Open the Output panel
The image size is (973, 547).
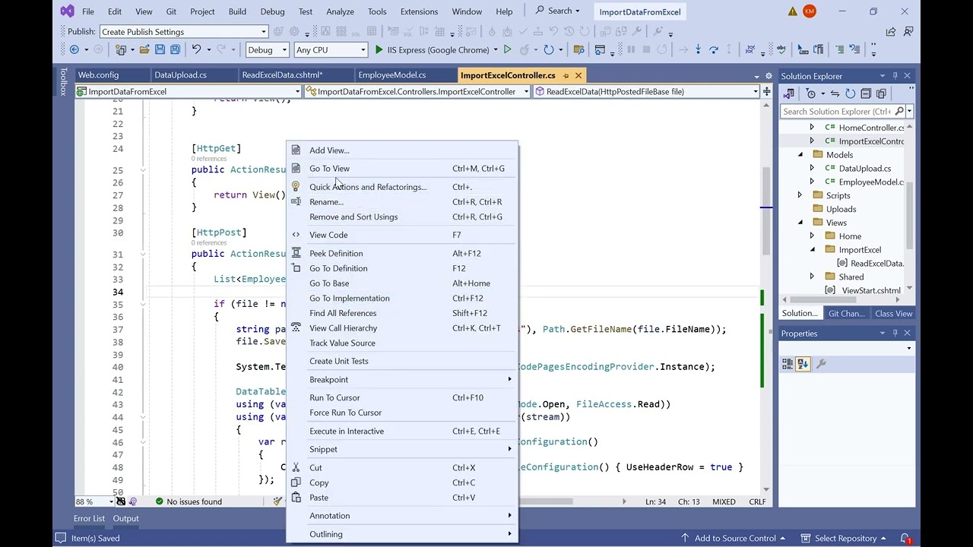coord(125,518)
